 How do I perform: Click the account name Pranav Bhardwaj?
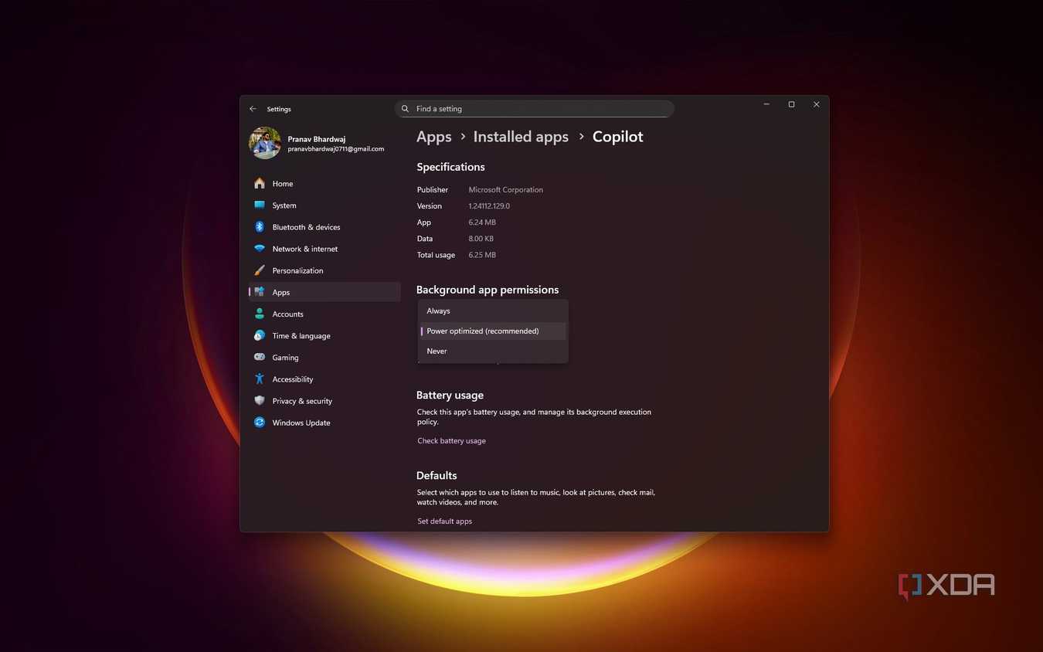coord(317,139)
